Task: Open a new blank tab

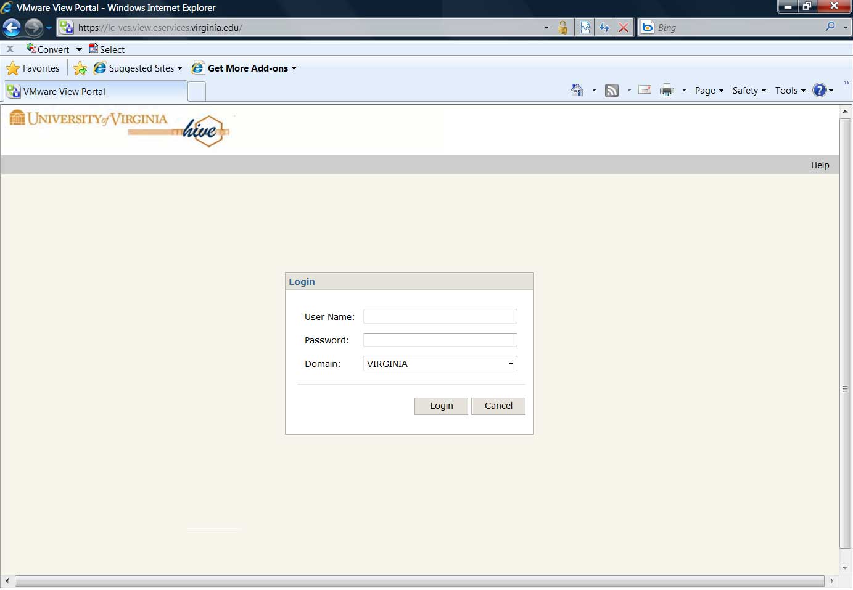Action: (x=196, y=92)
